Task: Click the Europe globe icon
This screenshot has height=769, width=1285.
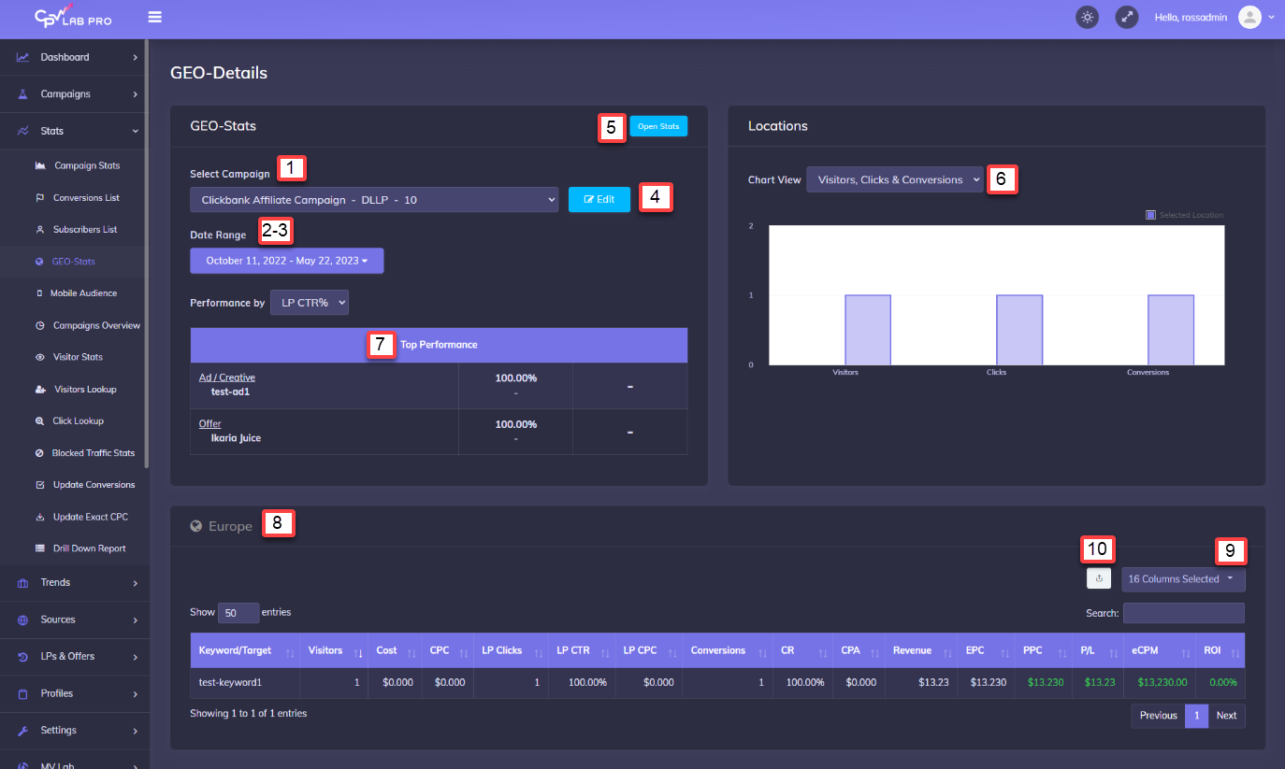Action: (x=196, y=526)
